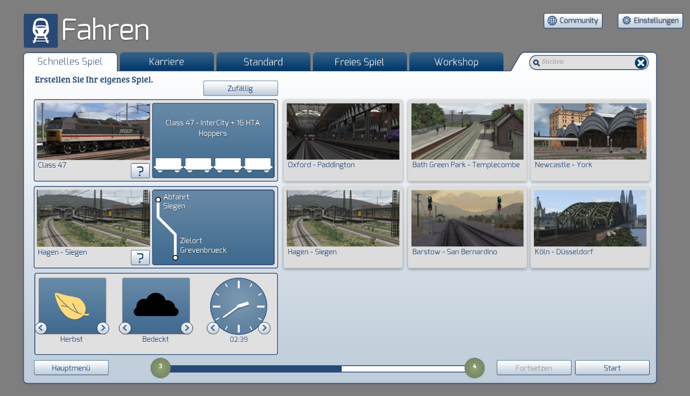The width and height of the screenshot is (690, 396).
Task: Switch to next weather after Bedeckt
Action: pyautogui.click(x=187, y=328)
